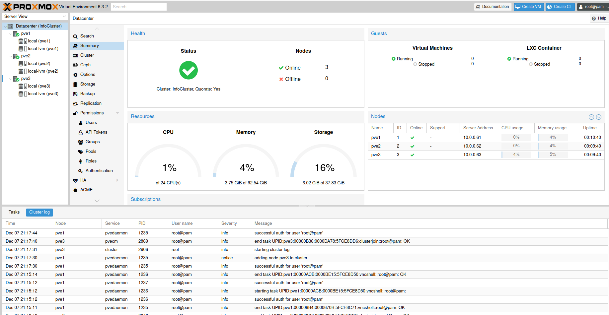Click the Create CT button

click(x=560, y=7)
